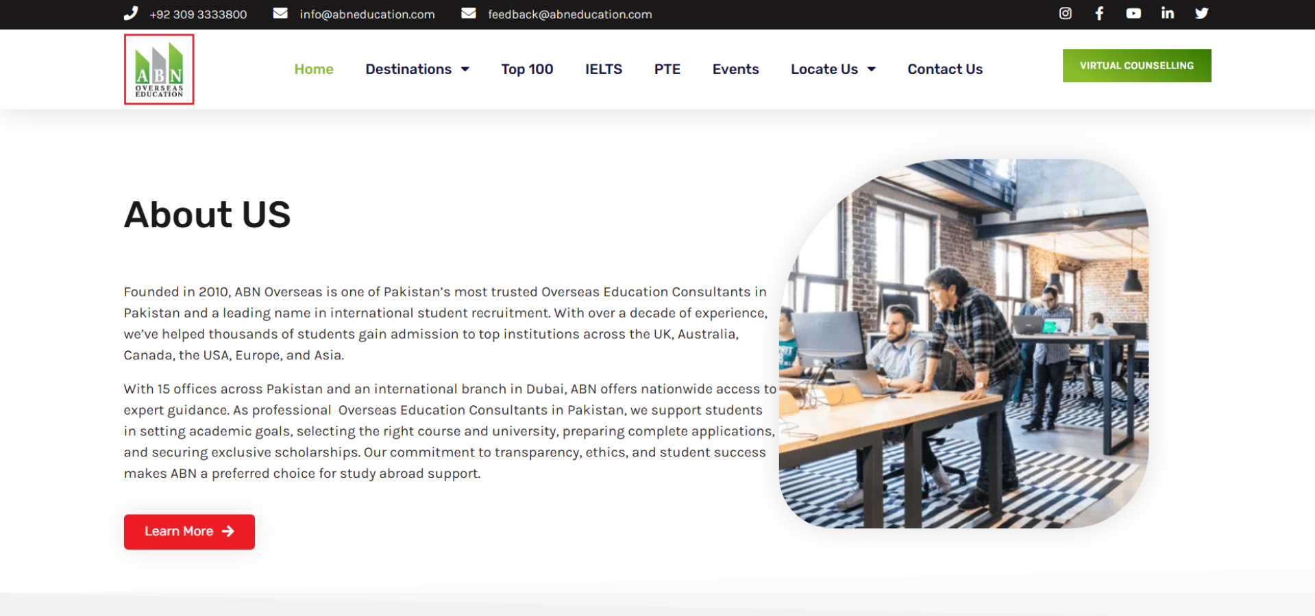Open the PTE menu item

(x=667, y=69)
